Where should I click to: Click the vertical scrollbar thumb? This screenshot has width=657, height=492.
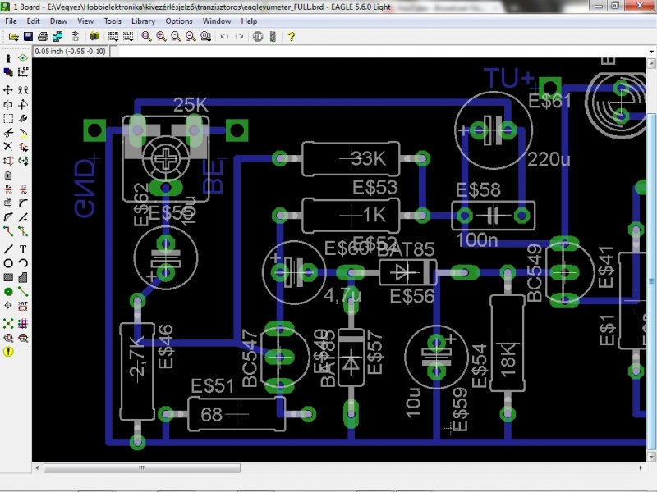tap(651, 281)
